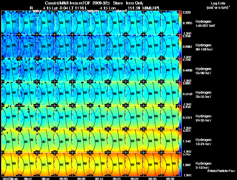Screen dimensions: 237x180
Task: Click the 'Hydrogen 55-90 keV' row label
Action: point(204,71)
